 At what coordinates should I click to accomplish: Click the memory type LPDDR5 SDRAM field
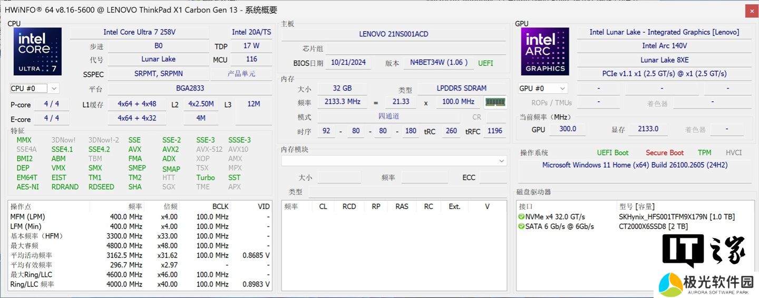click(462, 88)
